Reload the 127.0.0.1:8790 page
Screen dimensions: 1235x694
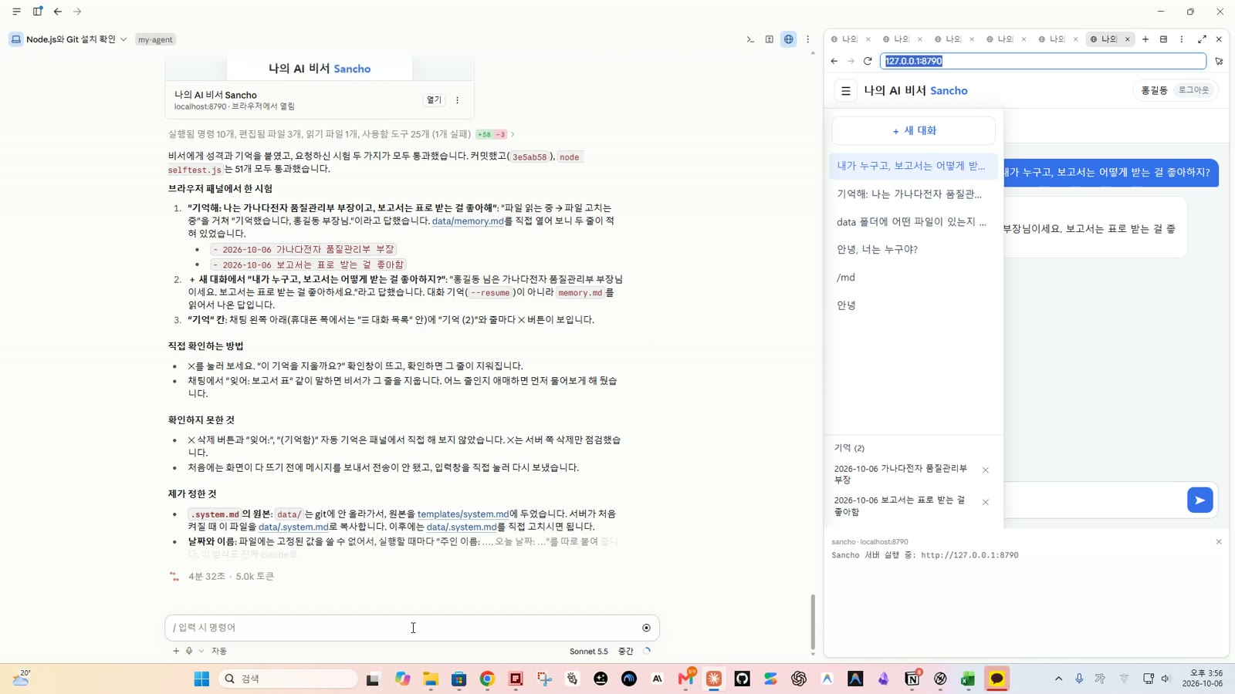pyautogui.click(x=868, y=61)
